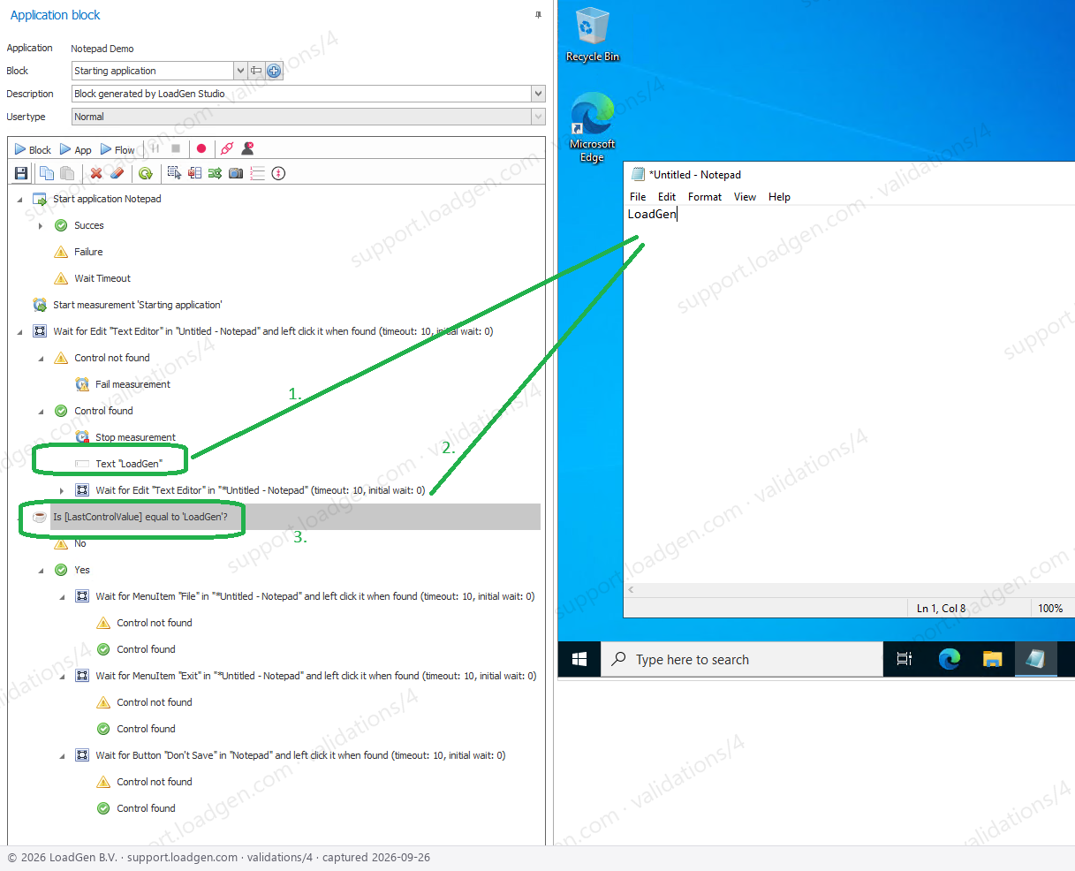1075x871 pixels.
Task: Start recording with the red record button
Action: pyautogui.click(x=201, y=149)
